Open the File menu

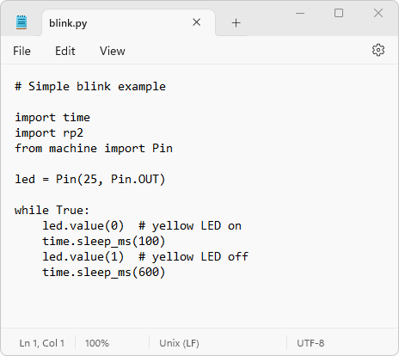21,51
